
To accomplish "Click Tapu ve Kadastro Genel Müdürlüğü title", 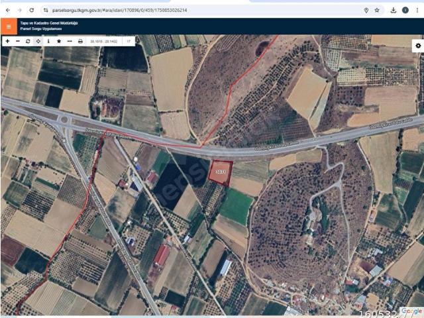I will [x=49, y=23].
